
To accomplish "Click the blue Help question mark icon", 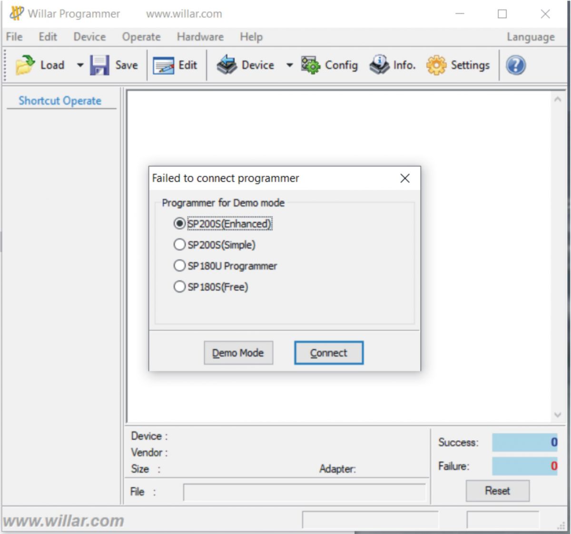I will [x=516, y=65].
